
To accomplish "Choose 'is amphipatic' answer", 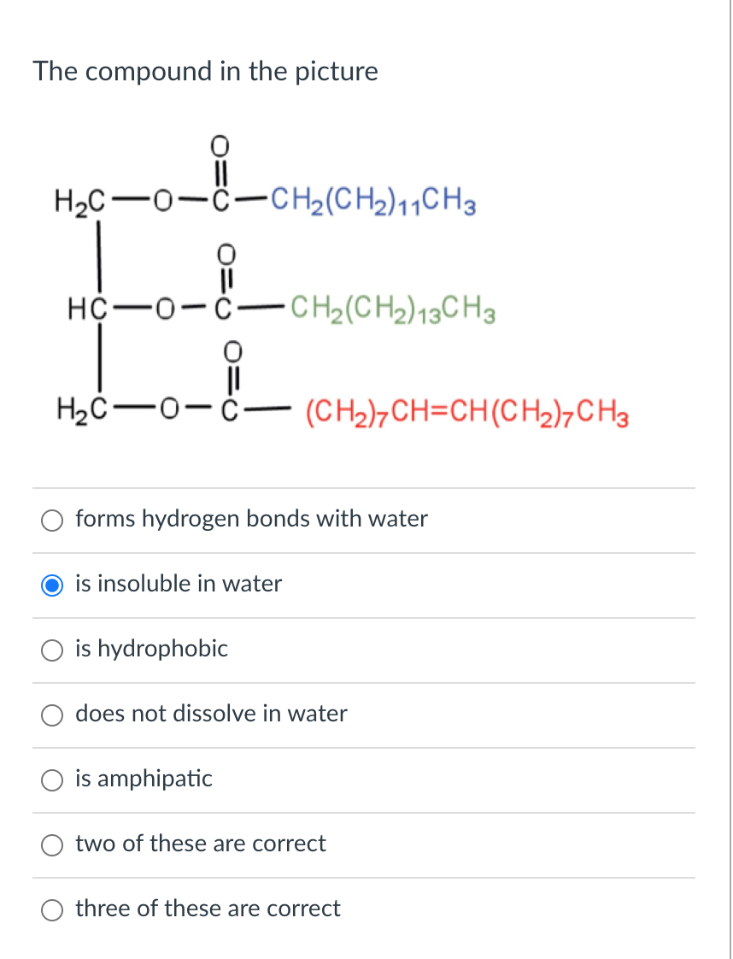I will 52,780.
